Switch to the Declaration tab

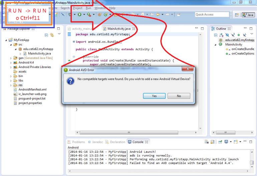[115, 142]
